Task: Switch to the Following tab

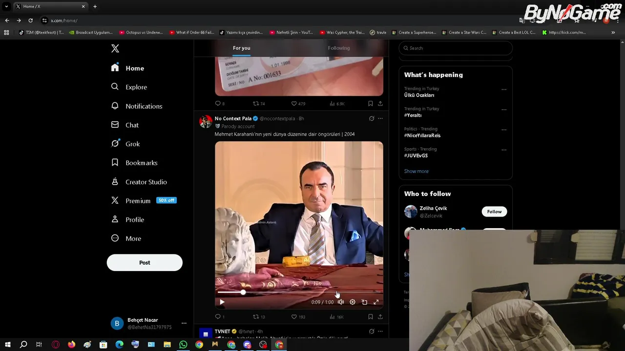Action: click(x=339, y=48)
